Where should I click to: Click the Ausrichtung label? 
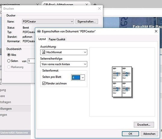(48, 47)
